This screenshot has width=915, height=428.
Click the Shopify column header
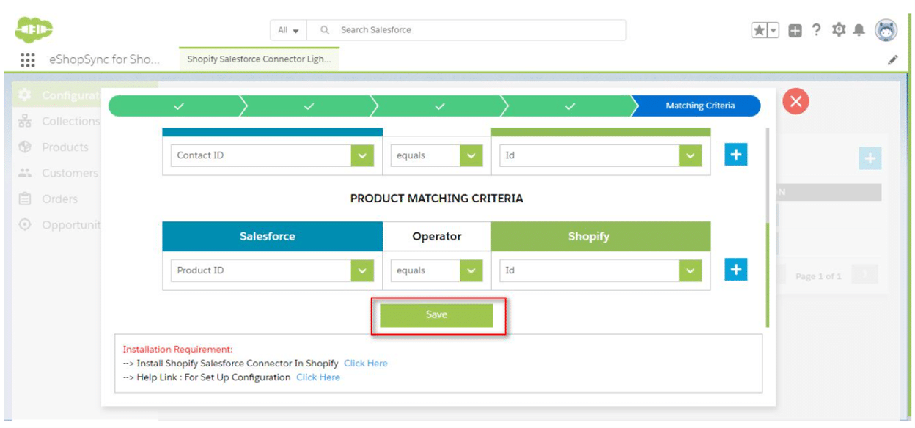tap(601, 237)
